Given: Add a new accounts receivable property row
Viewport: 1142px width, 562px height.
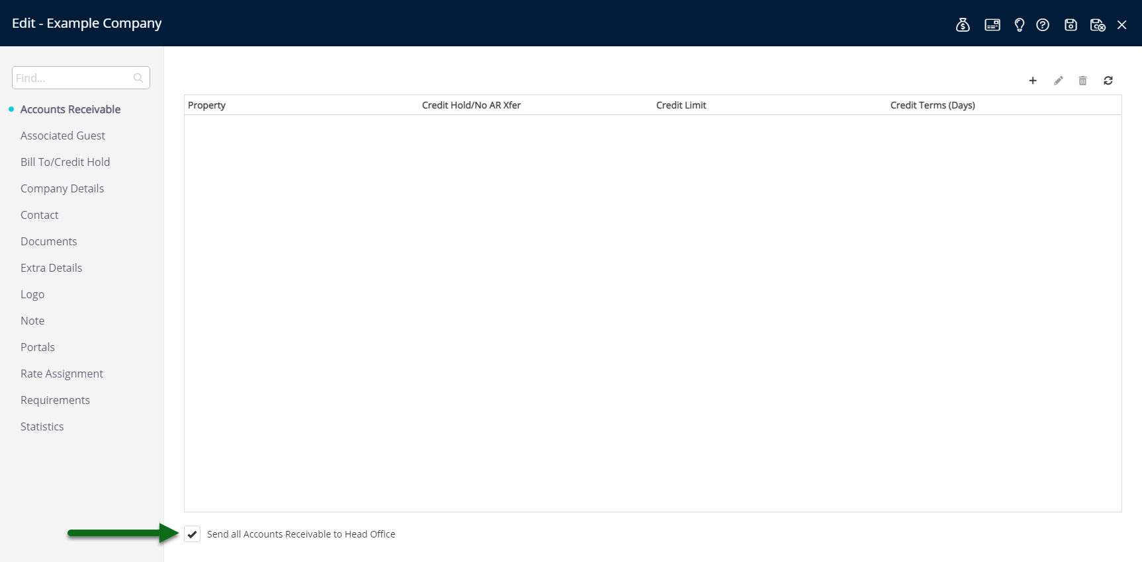Looking at the screenshot, I should pyautogui.click(x=1032, y=81).
